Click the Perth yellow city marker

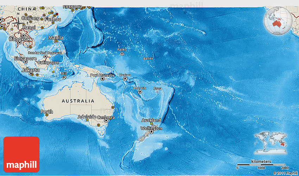(x=46, y=115)
